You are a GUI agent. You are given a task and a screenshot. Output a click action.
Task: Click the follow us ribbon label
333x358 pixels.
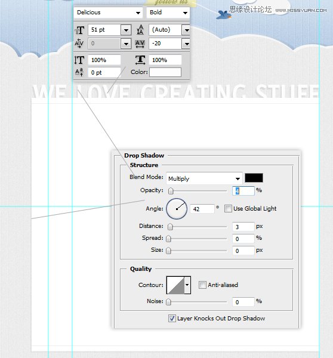tap(172, 2)
